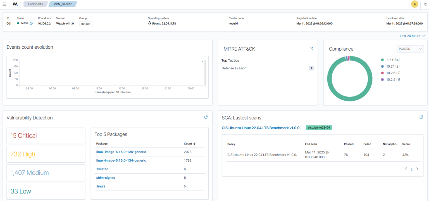Select the cis_ubuntu22-04 policy badge
Viewport: 429px width, 201px height.
tap(319, 127)
